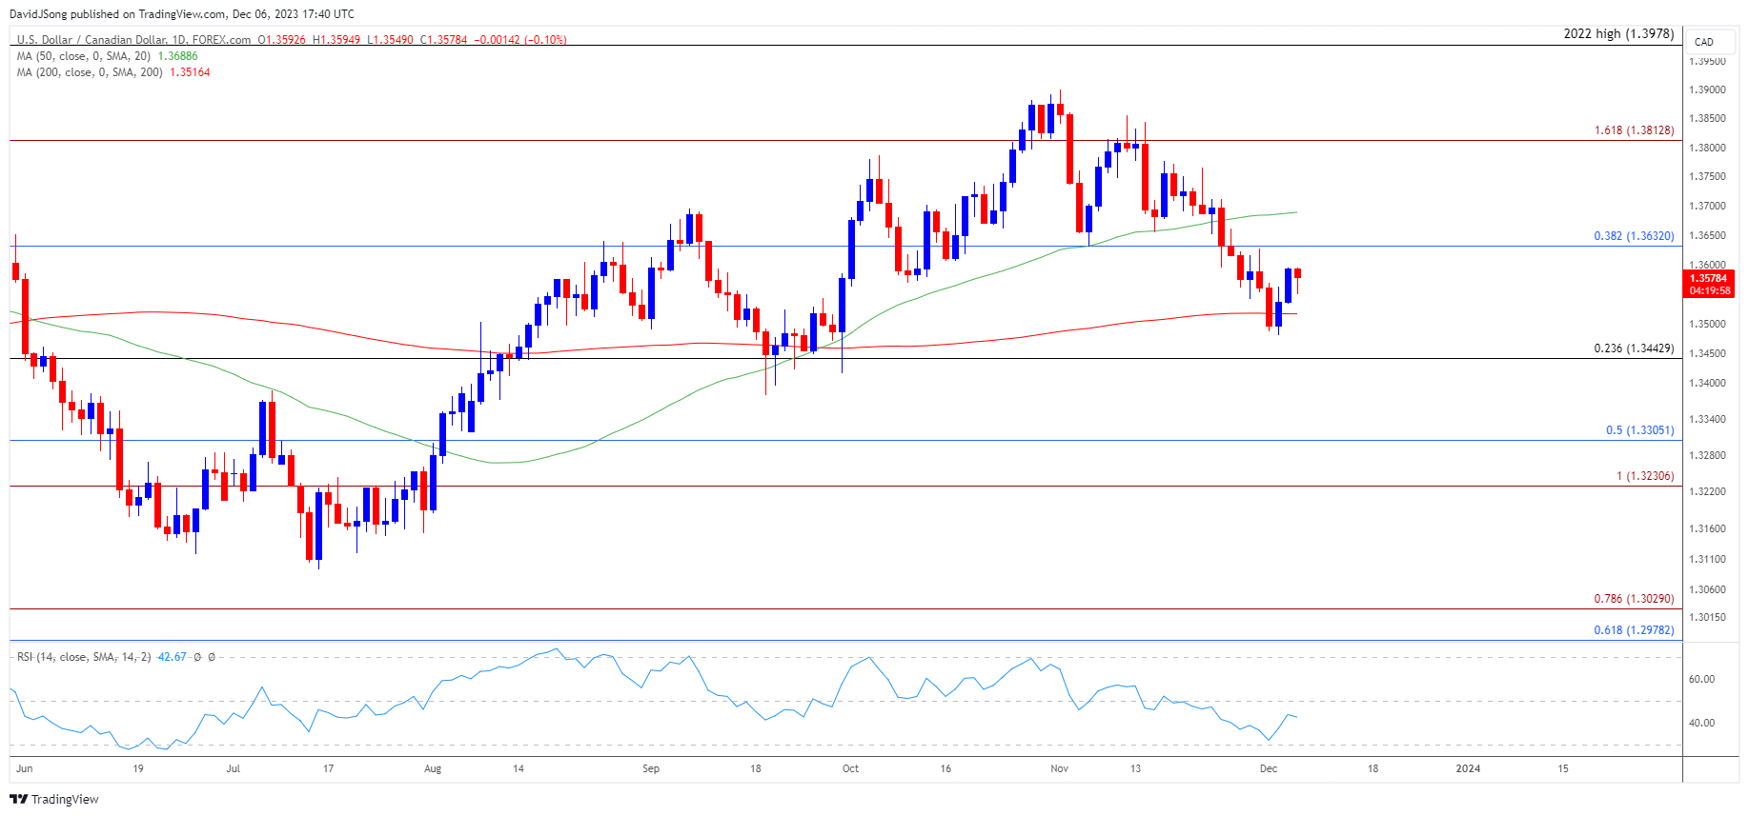This screenshot has width=1749, height=816.
Task: Click the 0.786 (1.30290) Fibonacci label
Action: point(1634,599)
